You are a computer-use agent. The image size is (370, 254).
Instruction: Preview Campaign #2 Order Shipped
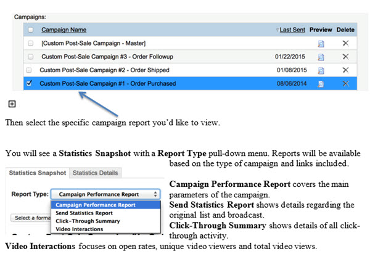pyautogui.click(x=321, y=70)
